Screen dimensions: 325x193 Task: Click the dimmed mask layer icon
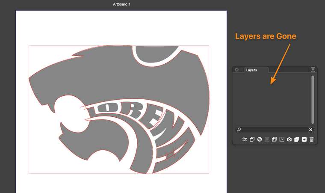(x=267, y=140)
